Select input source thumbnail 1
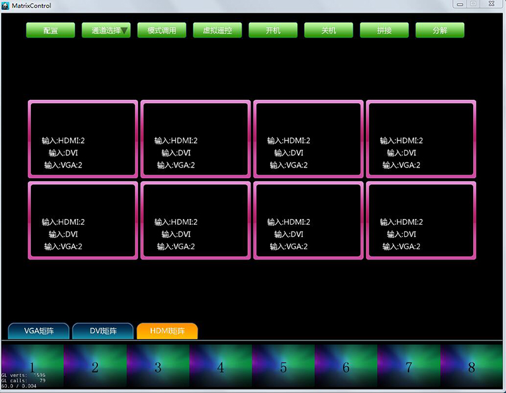 tap(32, 366)
